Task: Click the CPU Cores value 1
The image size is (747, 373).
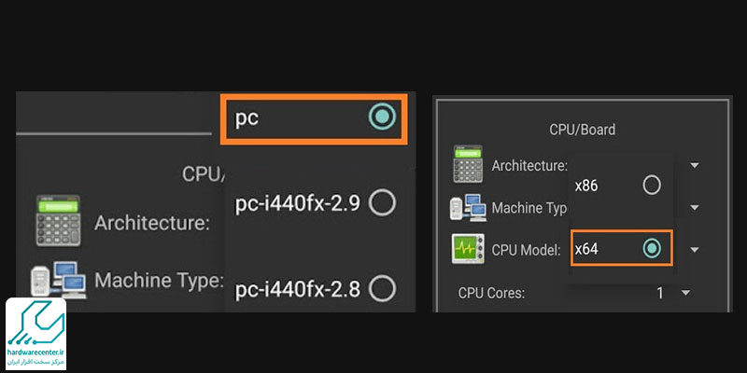Action: [x=659, y=293]
